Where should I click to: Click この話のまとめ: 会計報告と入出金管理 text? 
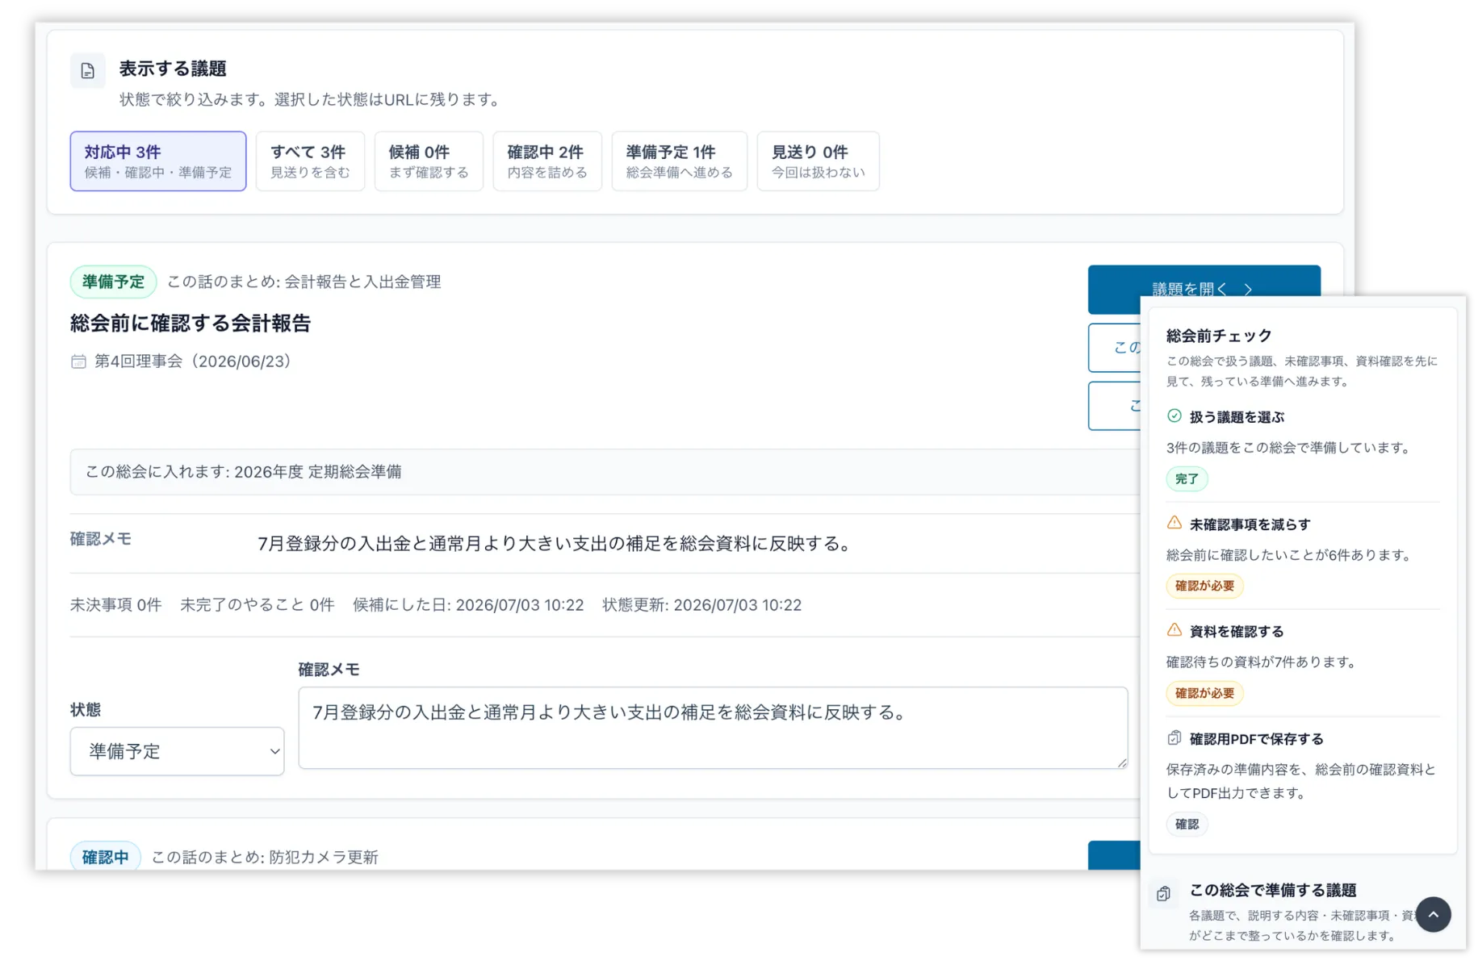[x=304, y=282]
